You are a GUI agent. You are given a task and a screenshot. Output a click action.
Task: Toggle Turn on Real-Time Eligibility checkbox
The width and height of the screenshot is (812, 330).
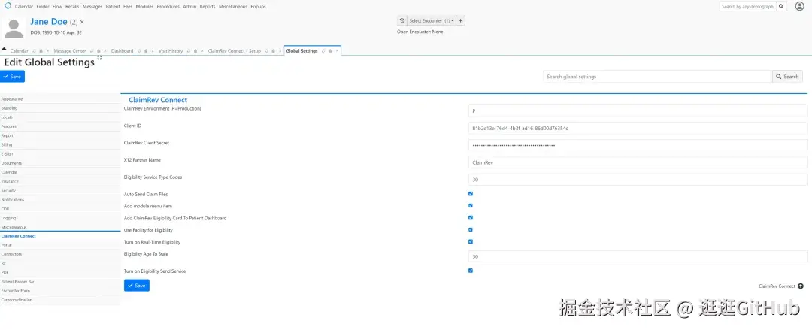click(470, 241)
